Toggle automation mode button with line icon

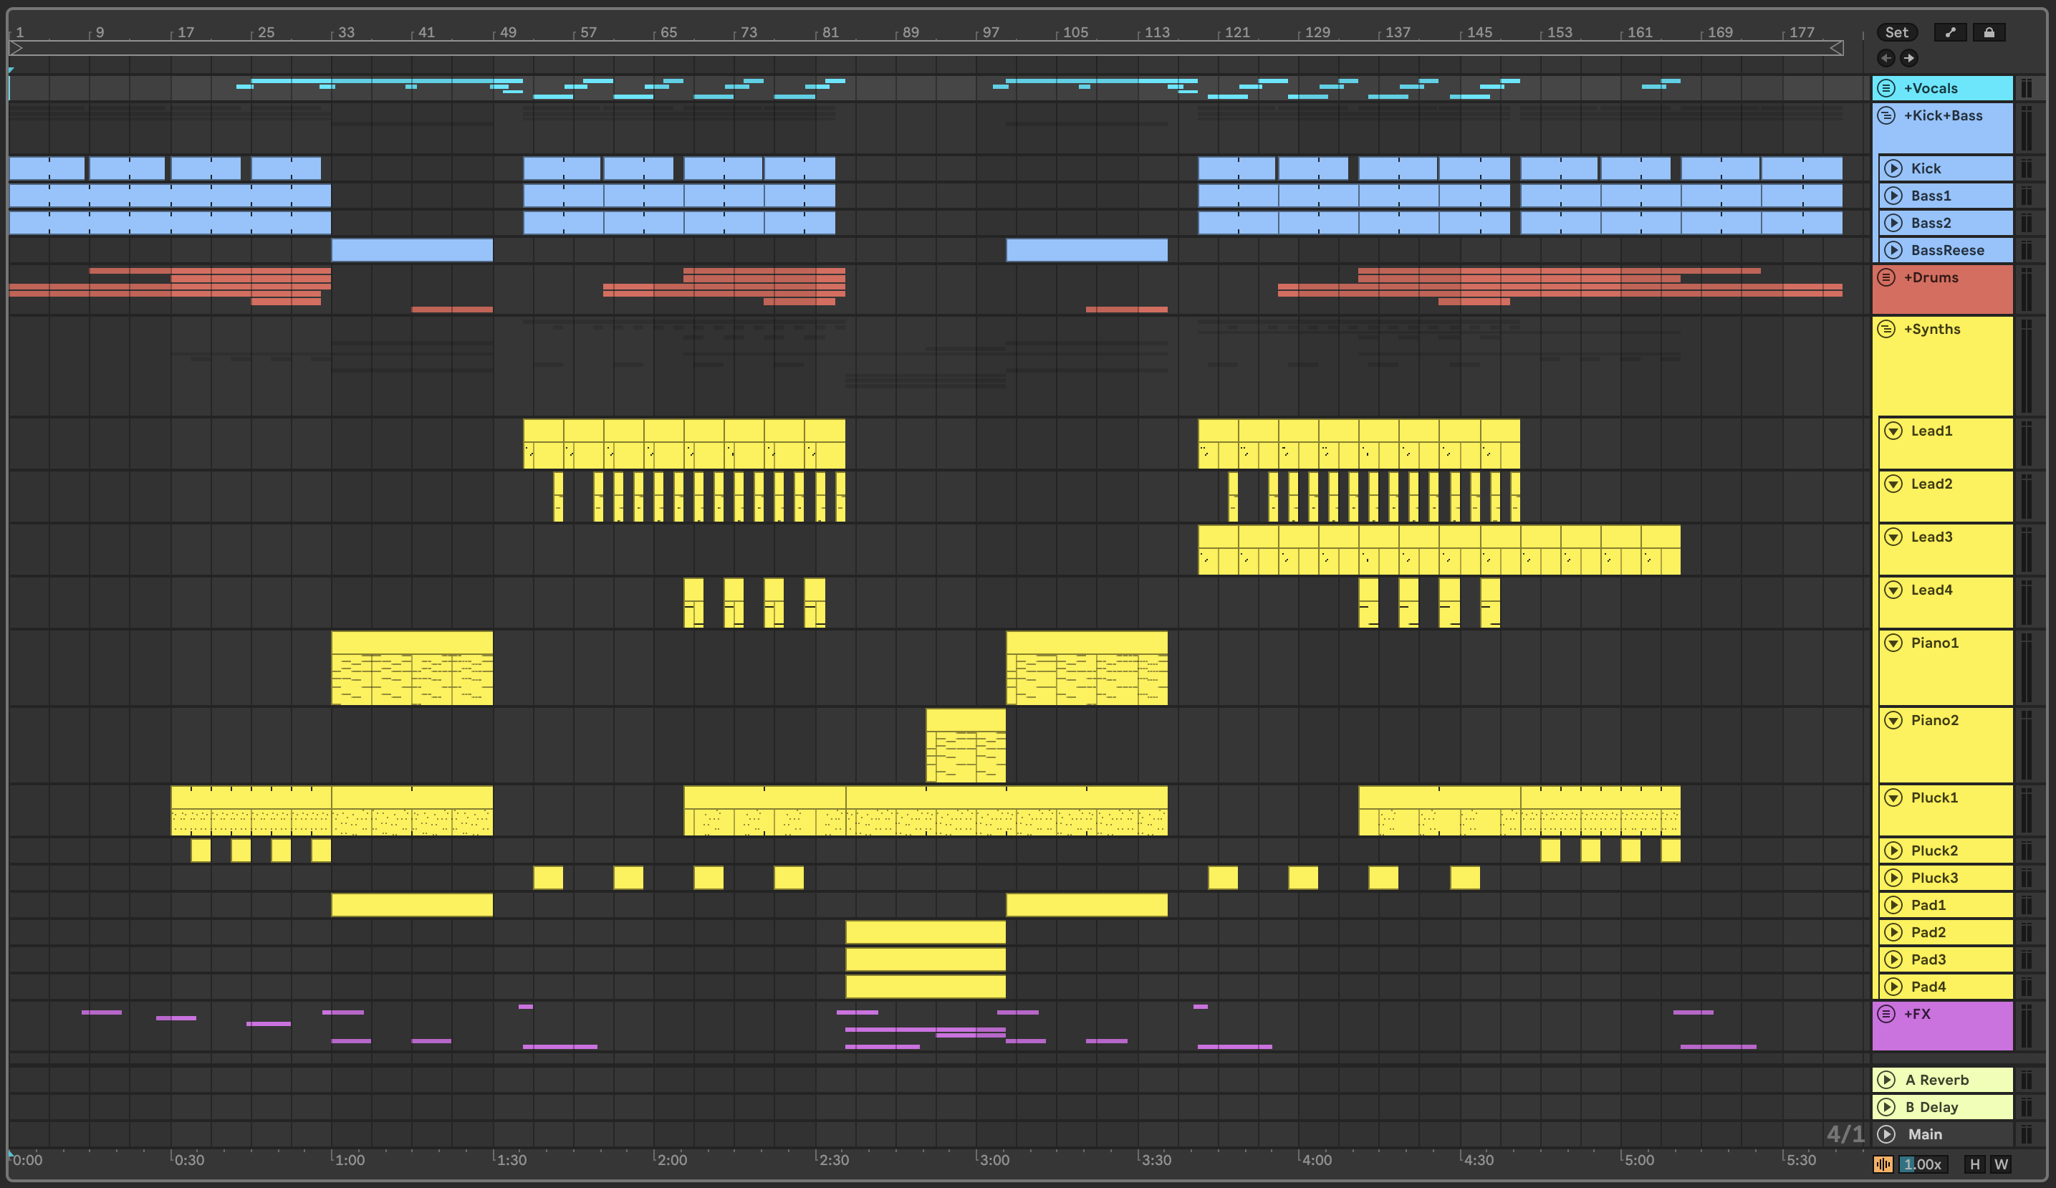click(x=1950, y=33)
